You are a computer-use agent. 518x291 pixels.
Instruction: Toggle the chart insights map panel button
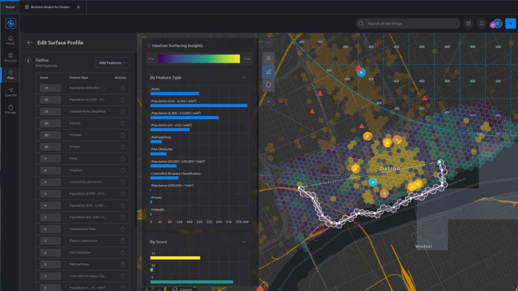pos(269,71)
